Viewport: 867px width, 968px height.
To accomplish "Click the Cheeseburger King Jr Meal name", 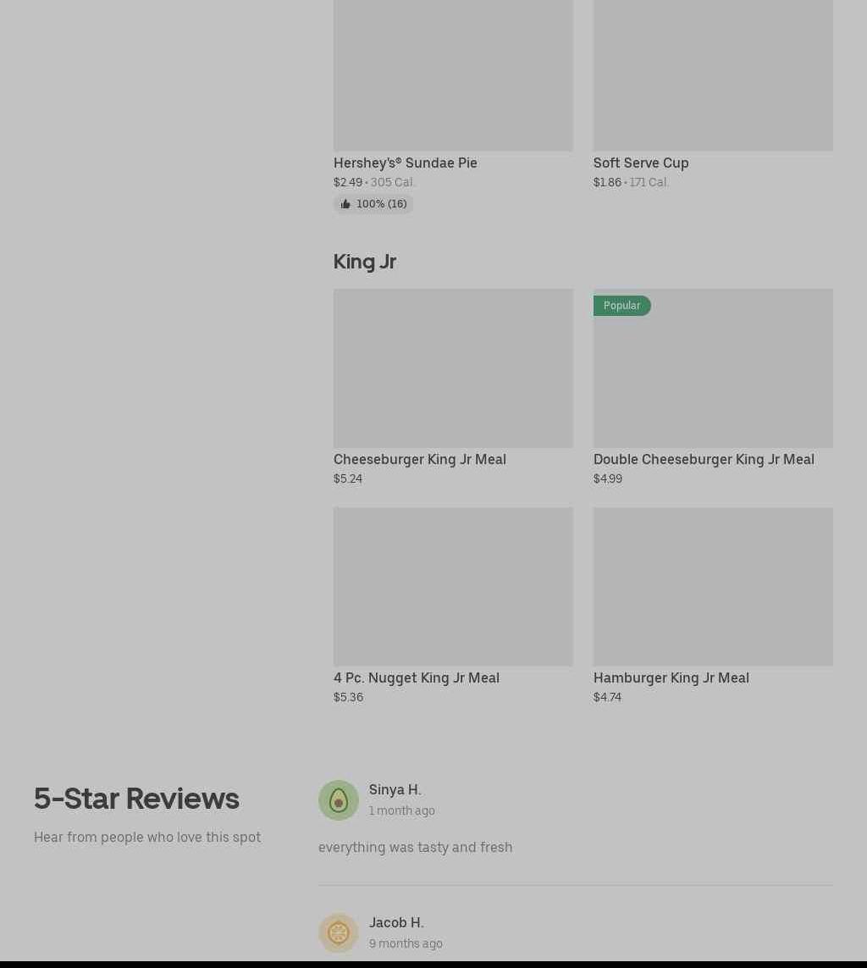I will coord(420,459).
